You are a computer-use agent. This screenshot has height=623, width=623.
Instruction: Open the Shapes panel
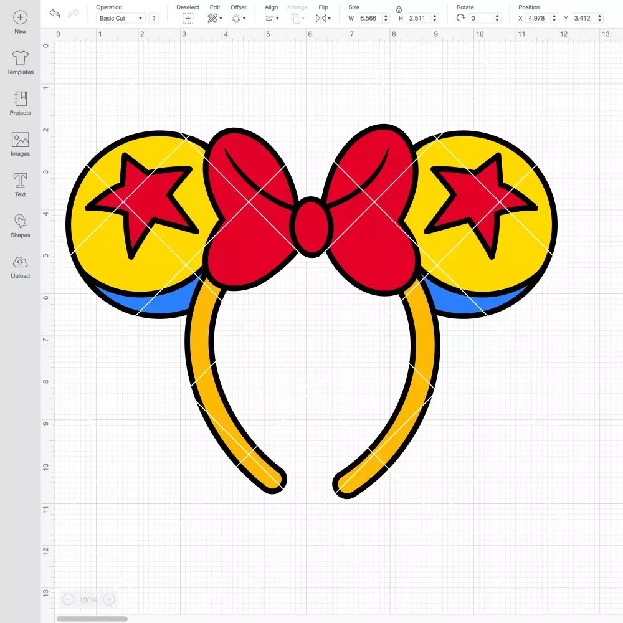click(x=21, y=226)
